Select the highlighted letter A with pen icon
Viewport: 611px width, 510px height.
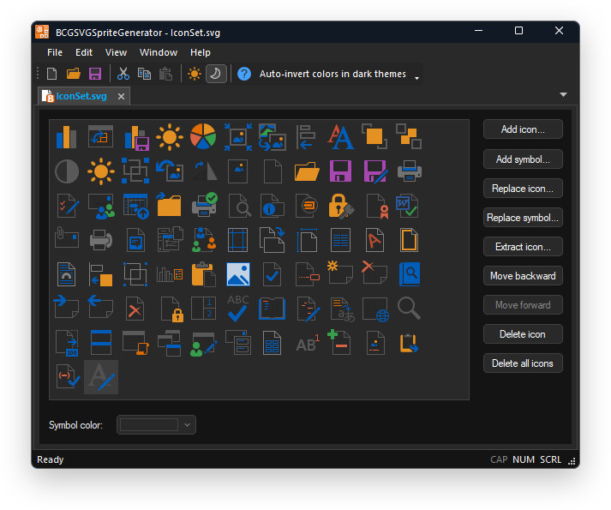coord(101,377)
